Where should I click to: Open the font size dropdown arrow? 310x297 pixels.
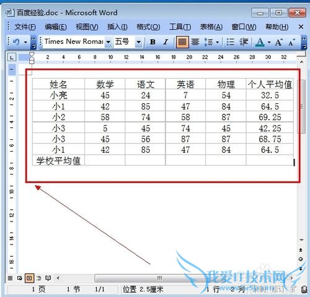click(x=139, y=42)
